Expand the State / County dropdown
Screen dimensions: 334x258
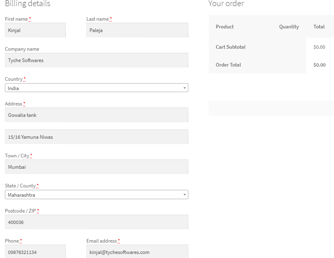coord(96,195)
